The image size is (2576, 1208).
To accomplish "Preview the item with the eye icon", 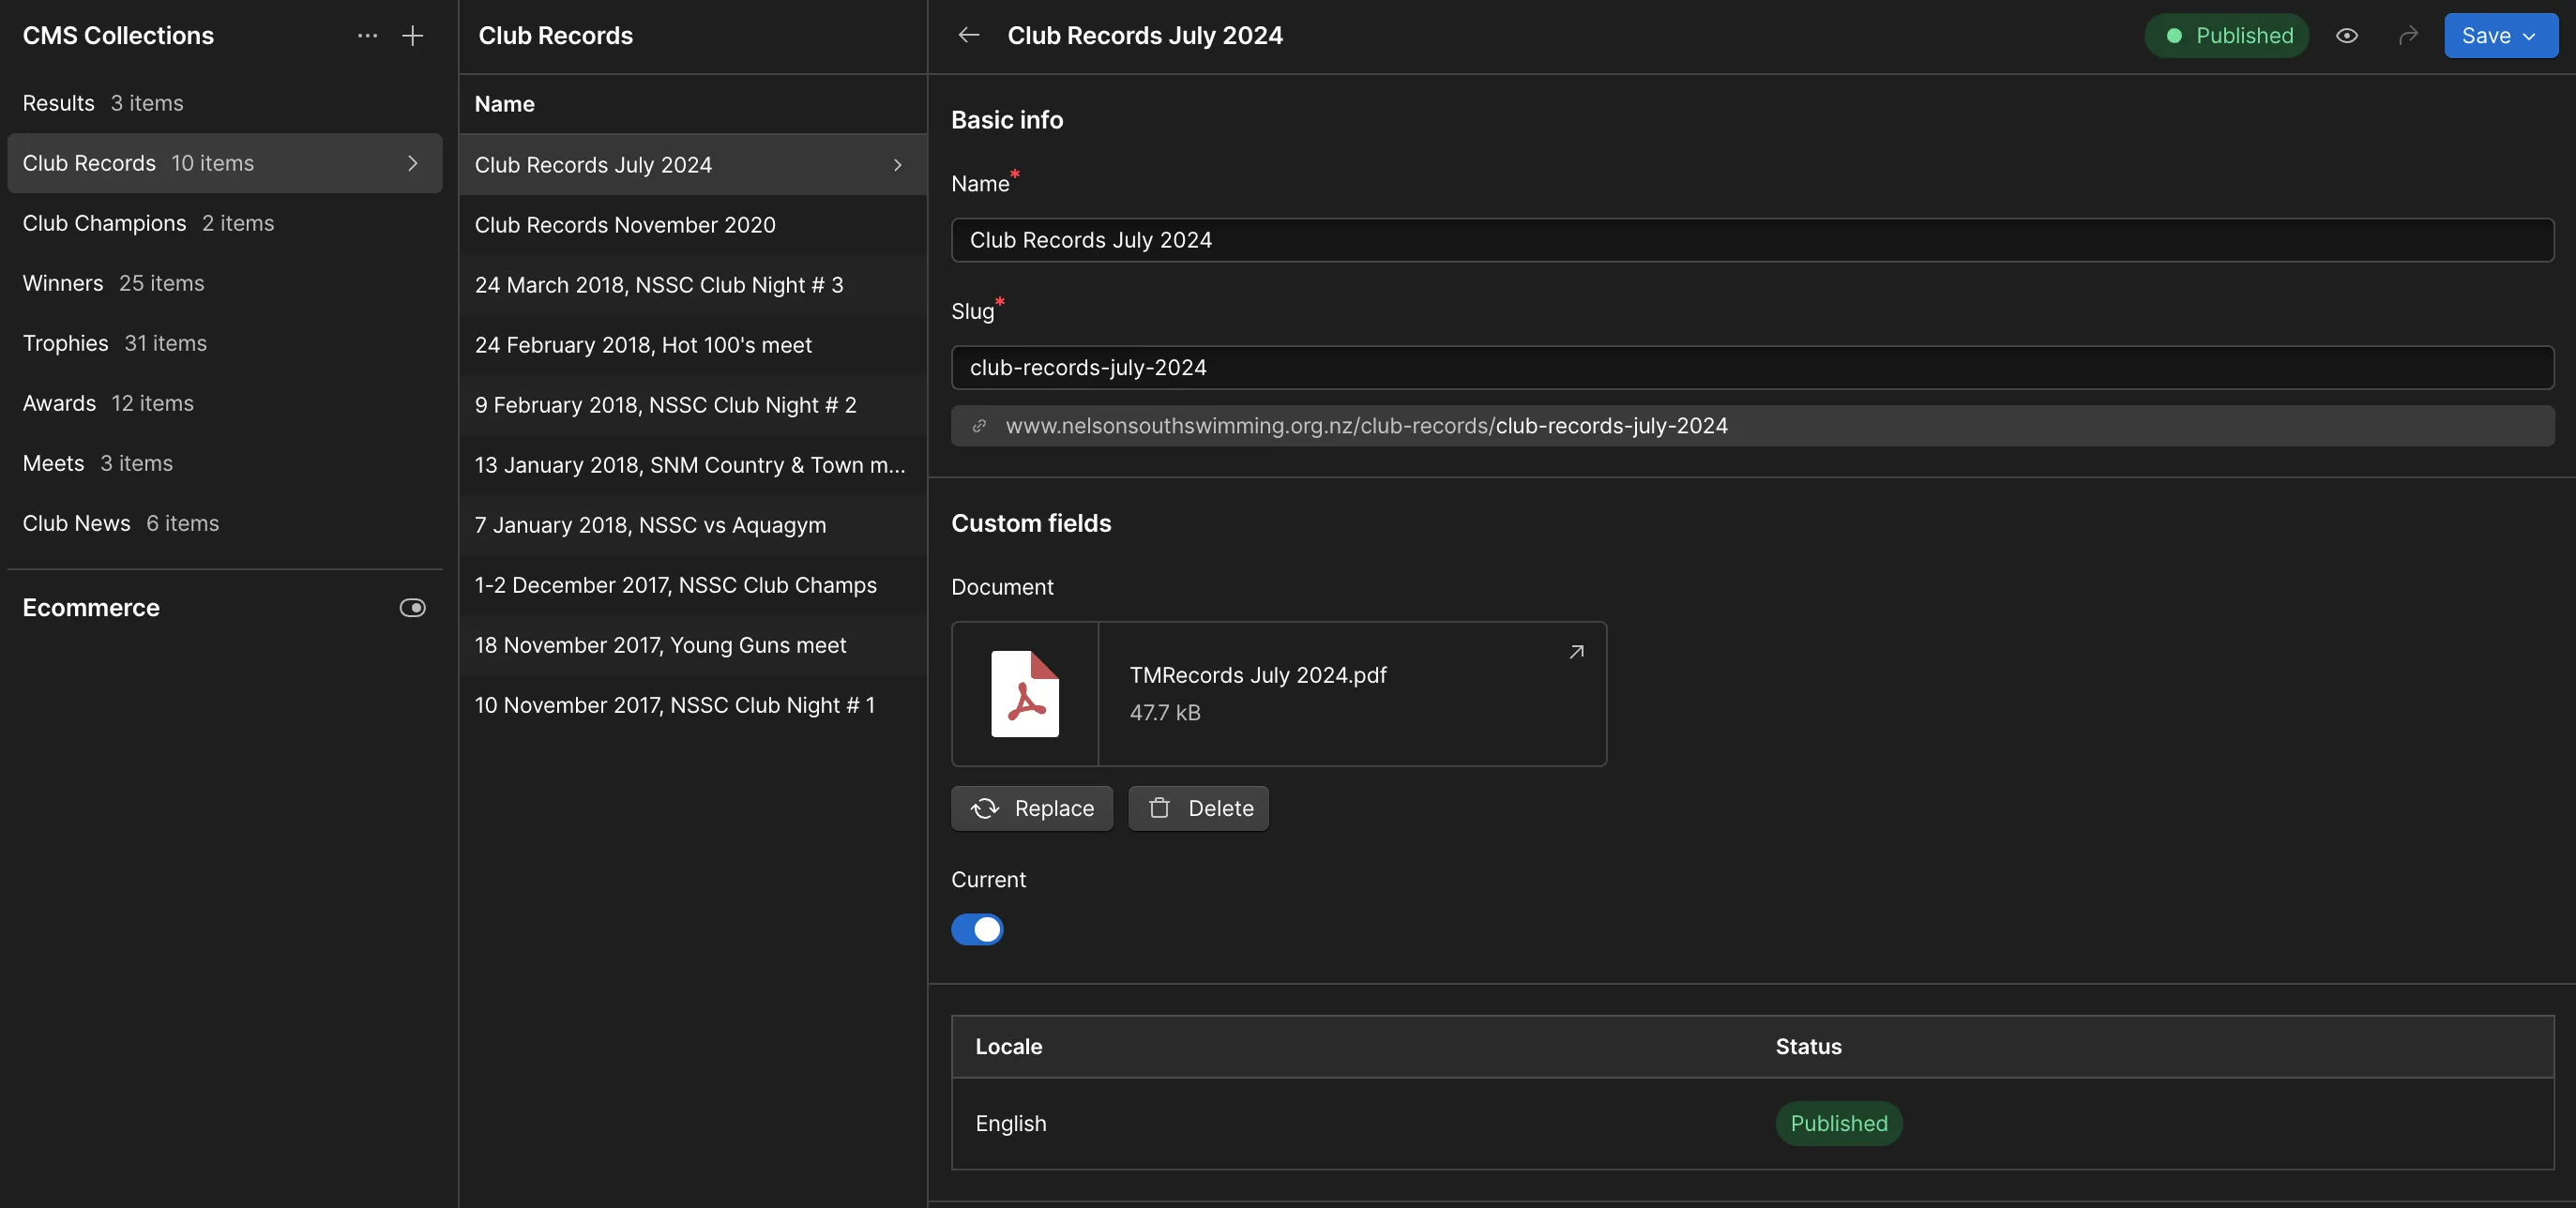I will tap(2346, 36).
